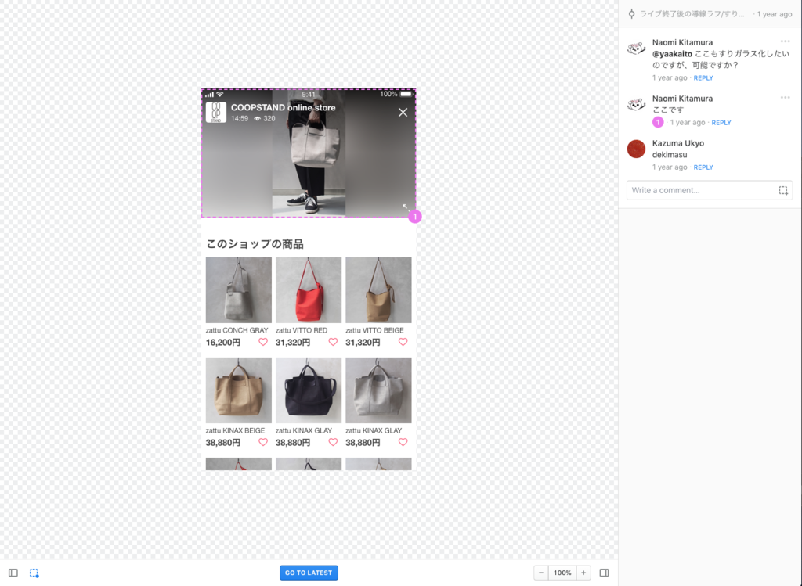The width and height of the screenshot is (802, 586).
Task: Open the black KINAX GLAY bag thumbnail
Action: coord(309,390)
